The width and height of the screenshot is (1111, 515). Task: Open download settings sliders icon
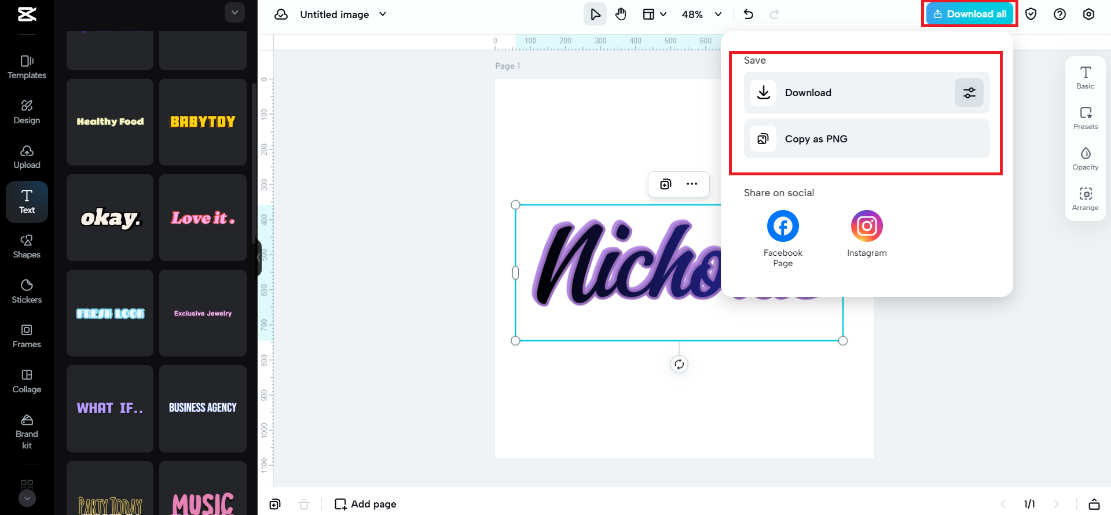pyautogui.click(x=969, y=93)
